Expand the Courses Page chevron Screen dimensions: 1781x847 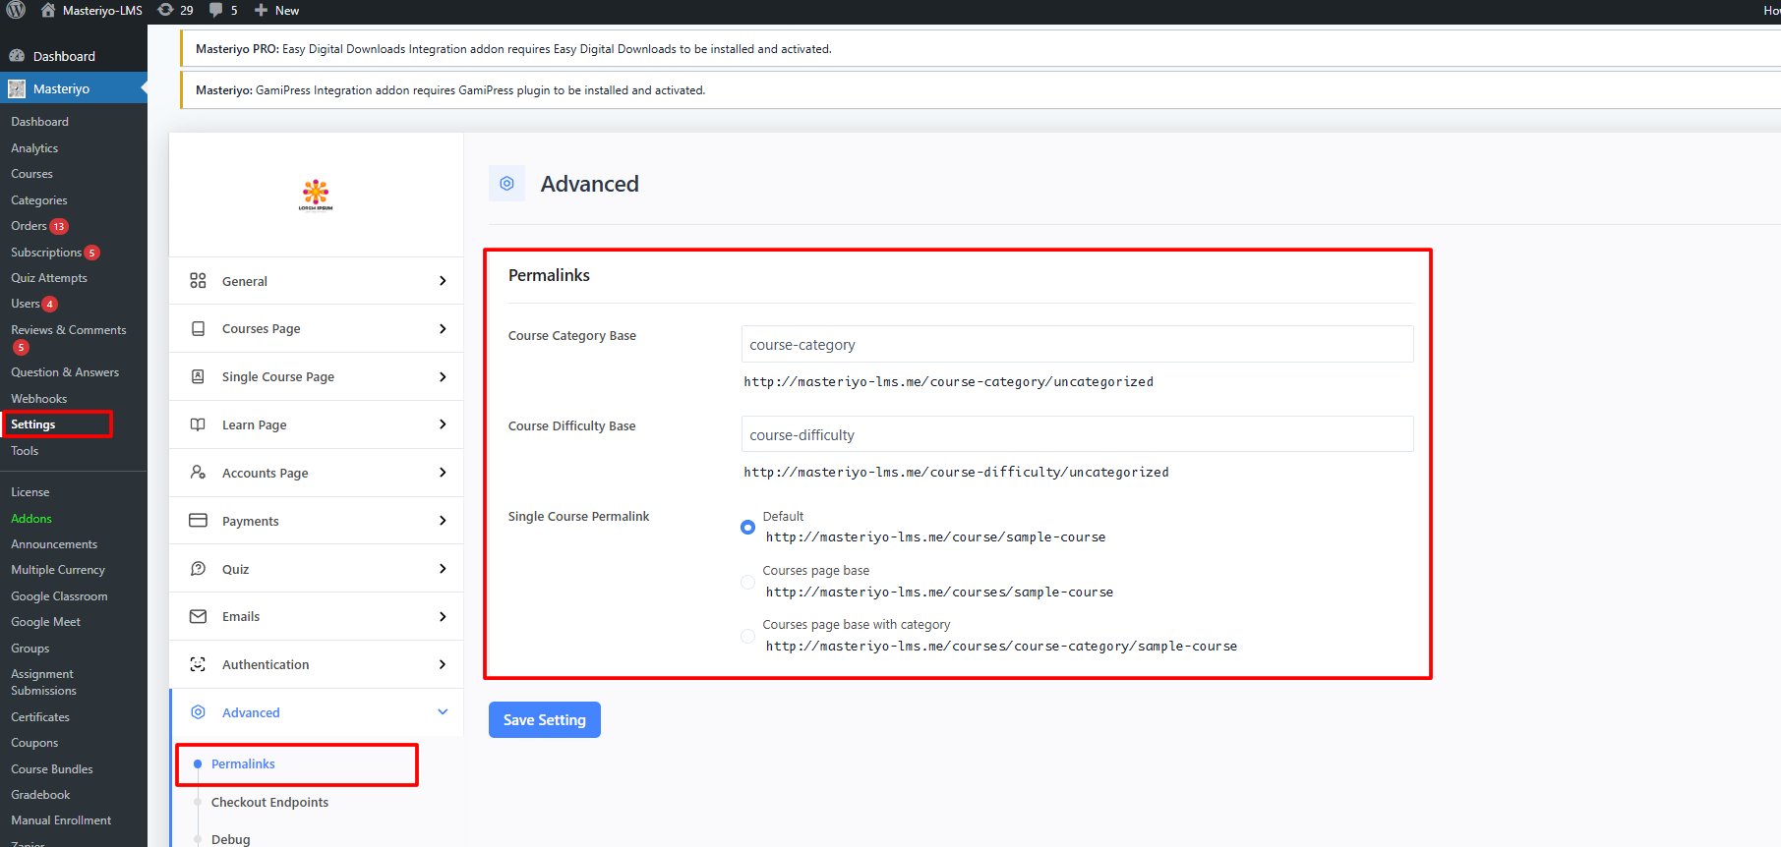443,328
